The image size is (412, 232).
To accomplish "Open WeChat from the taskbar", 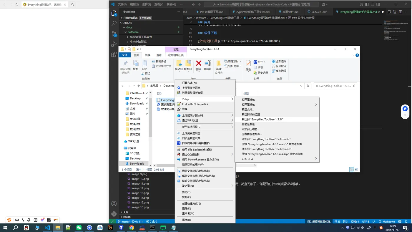I will pos(79,228).
